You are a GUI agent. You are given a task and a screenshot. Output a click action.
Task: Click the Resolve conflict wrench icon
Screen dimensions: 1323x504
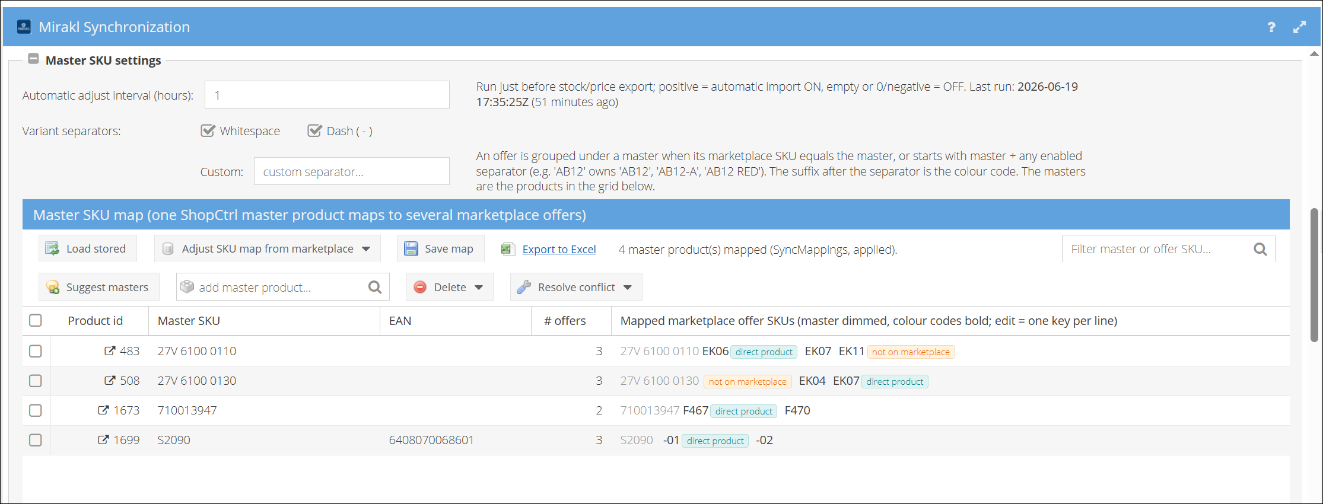click(x=524, y=287)
